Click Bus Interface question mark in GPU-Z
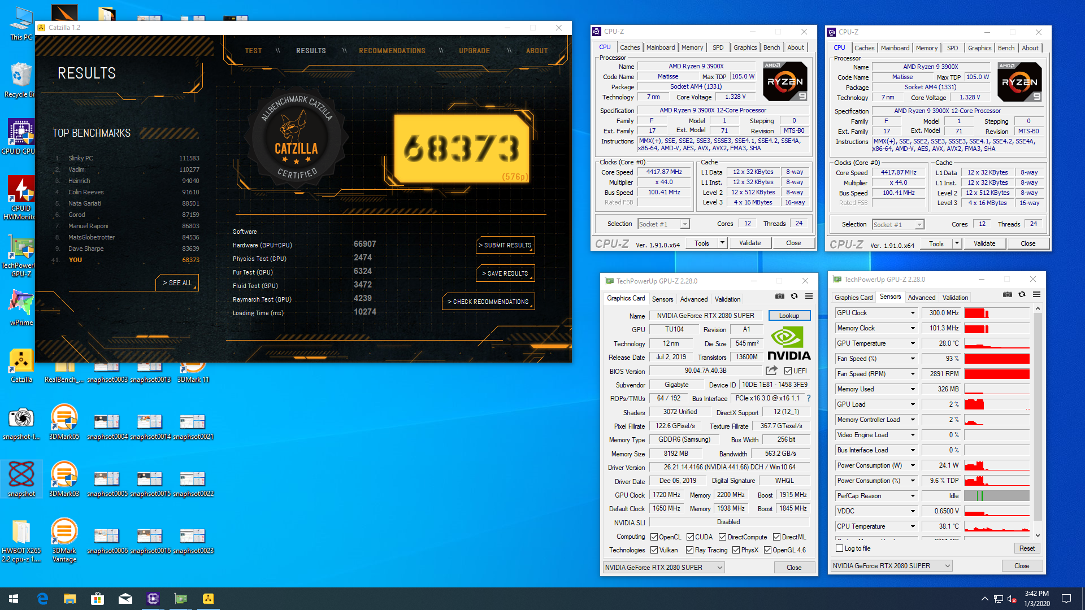The image size is (1085, 610). click(809, 398)
